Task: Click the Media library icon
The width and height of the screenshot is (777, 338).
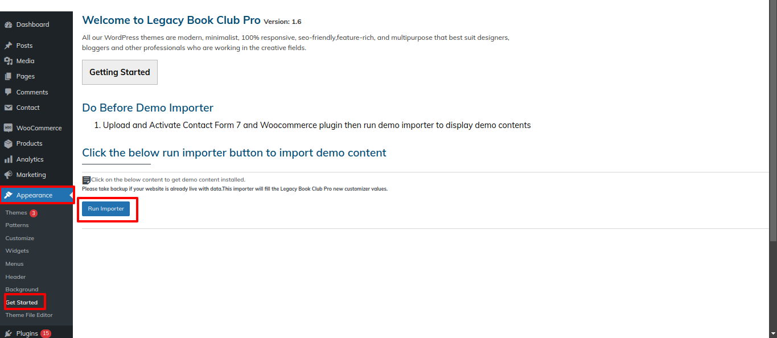Action: click(x=8, y=61)
